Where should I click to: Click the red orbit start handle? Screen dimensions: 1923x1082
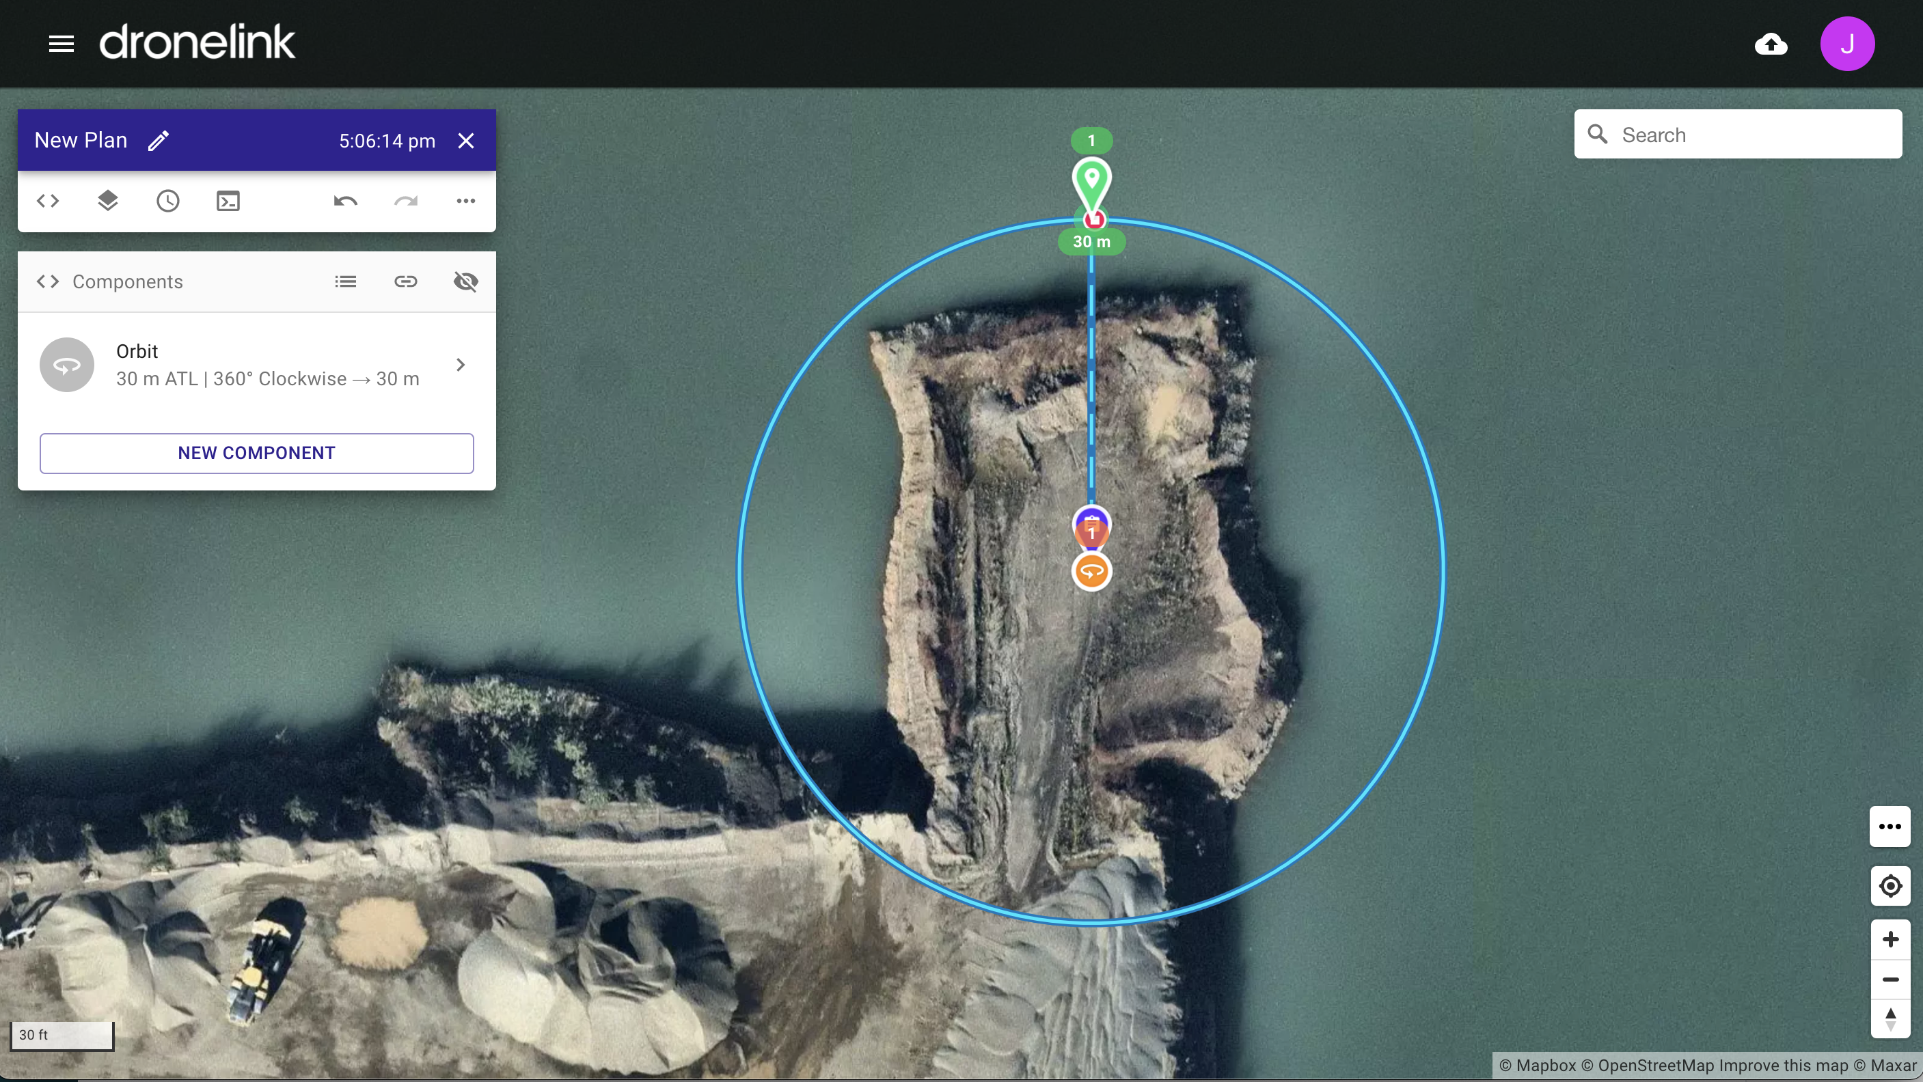click(1094, 219)
